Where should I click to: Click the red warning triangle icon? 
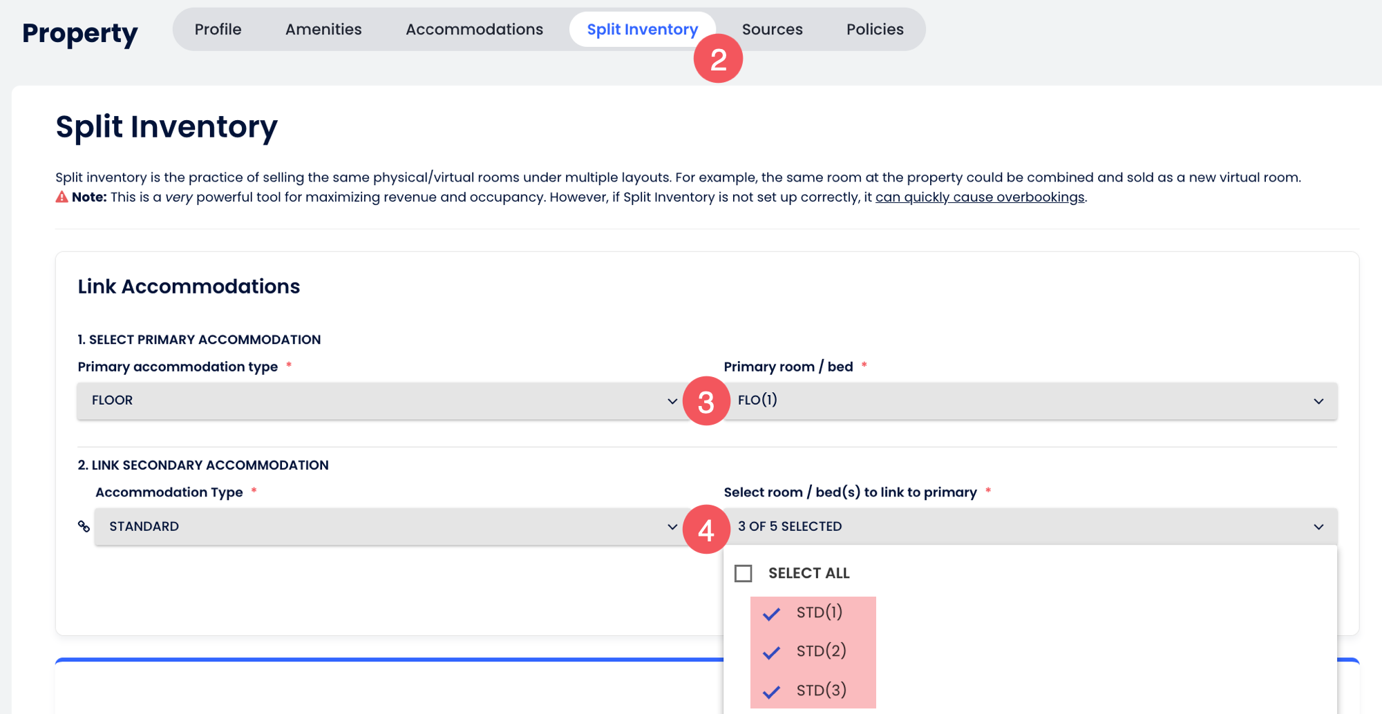(x=62, y=197)
